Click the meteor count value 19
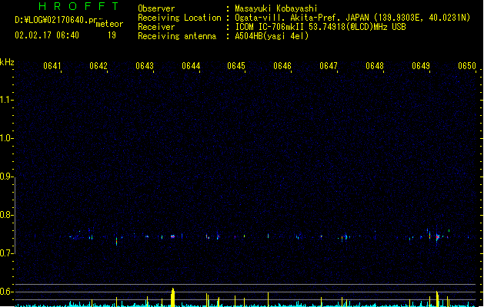This screenshot has height=307, width=484. point(112,35)
